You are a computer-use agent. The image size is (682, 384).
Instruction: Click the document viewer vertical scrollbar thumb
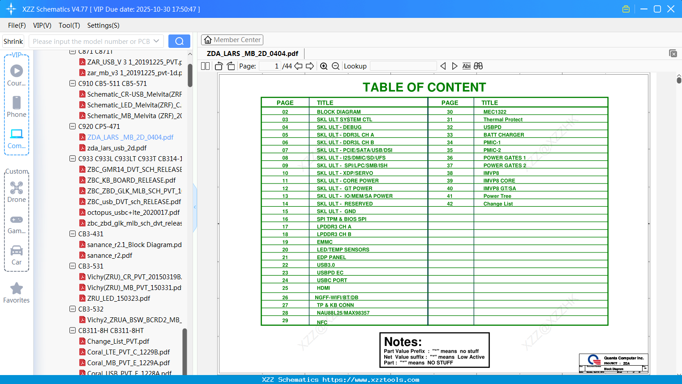679,80
